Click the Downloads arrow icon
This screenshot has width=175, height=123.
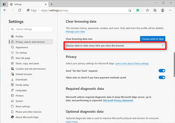click(x=12, y=80)
